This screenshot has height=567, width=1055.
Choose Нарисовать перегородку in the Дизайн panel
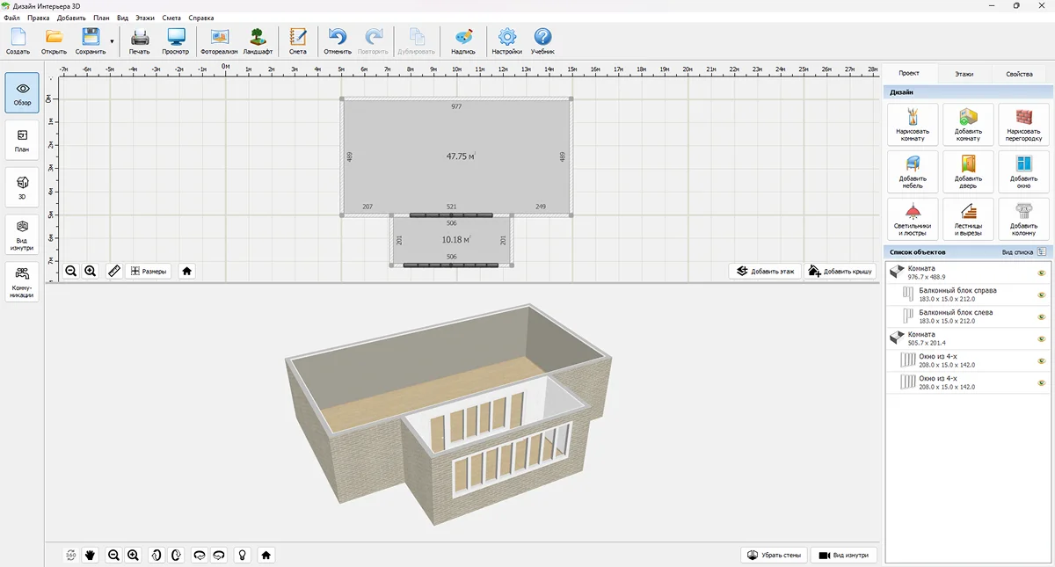tap(1023, 125)
